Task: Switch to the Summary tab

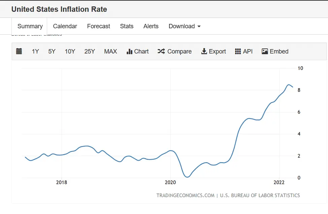Action: [x=30, y=26]
